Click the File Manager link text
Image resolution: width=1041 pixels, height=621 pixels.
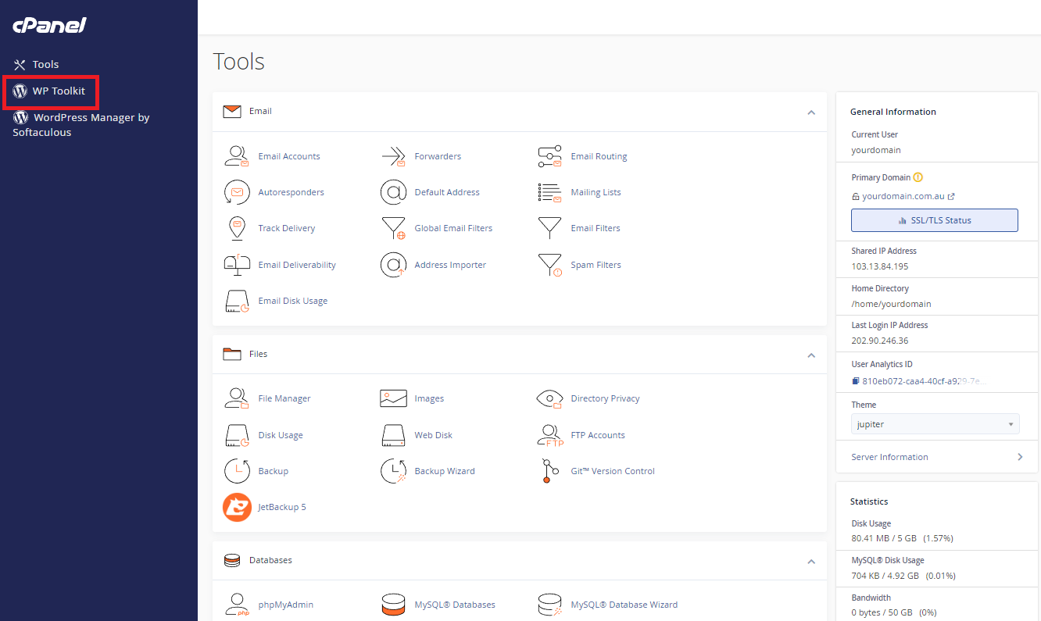click(x=284, y=398)
